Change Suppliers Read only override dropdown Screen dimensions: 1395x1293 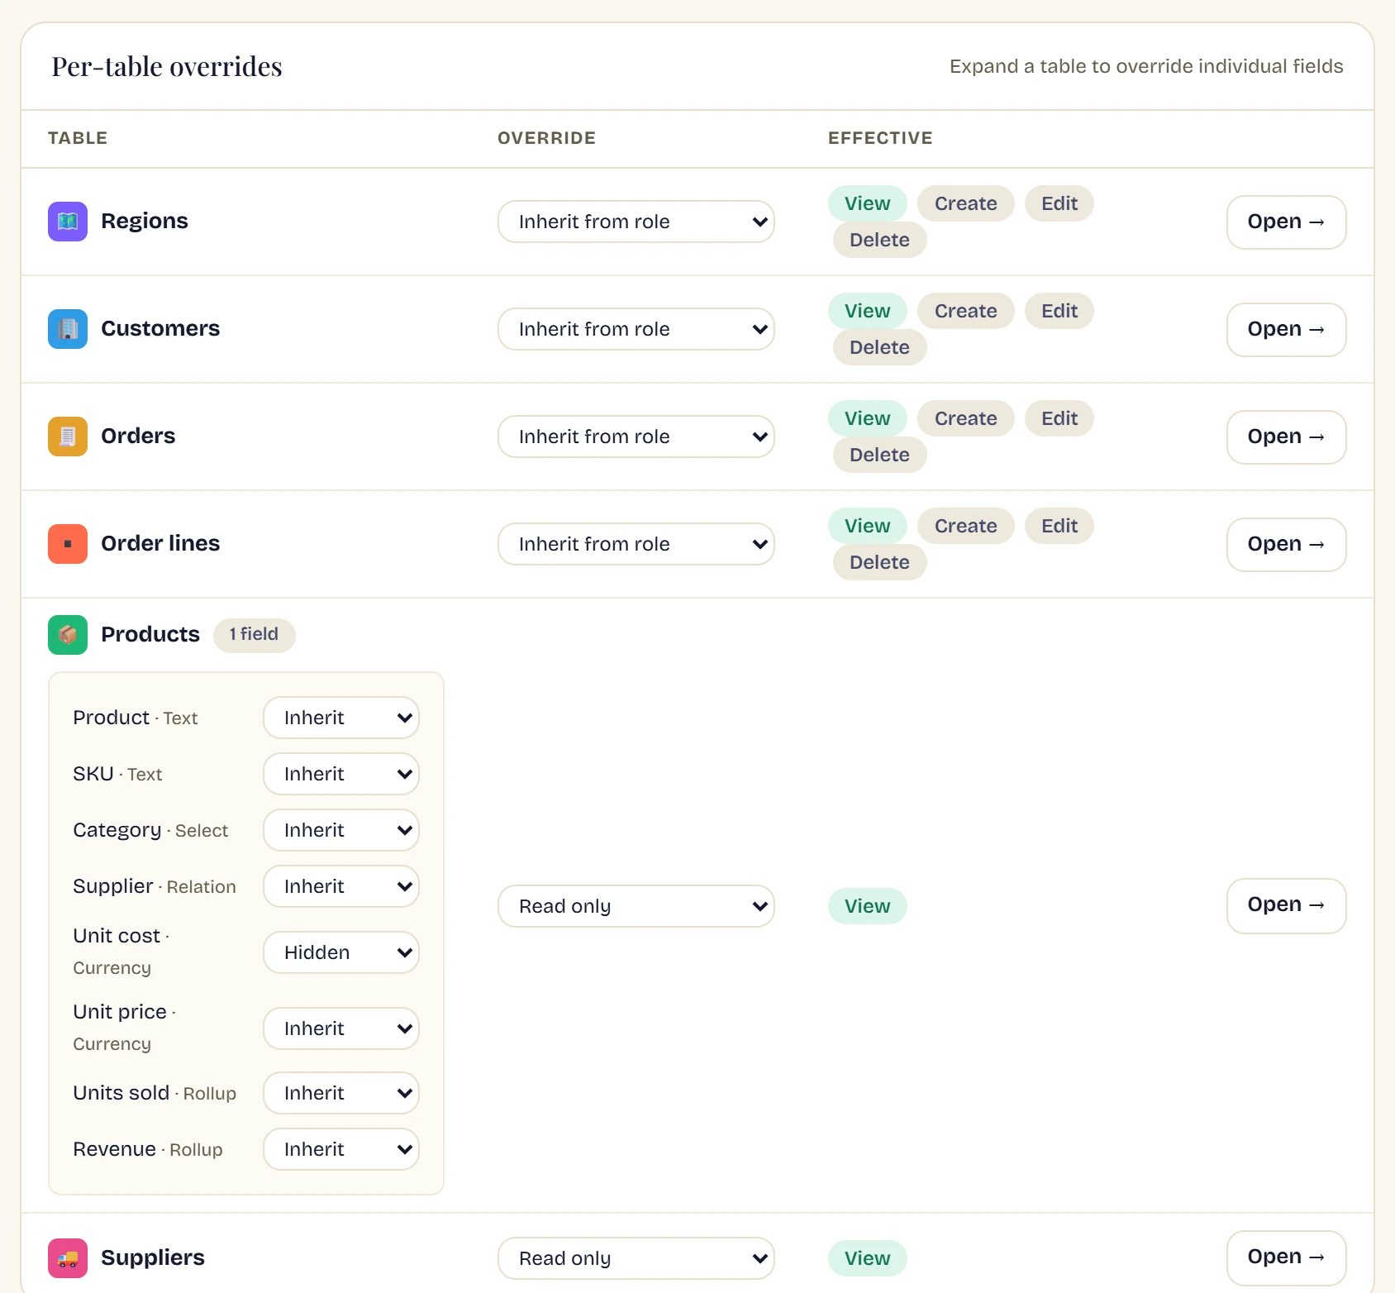pyautogui.click(x=636, y=1258)
